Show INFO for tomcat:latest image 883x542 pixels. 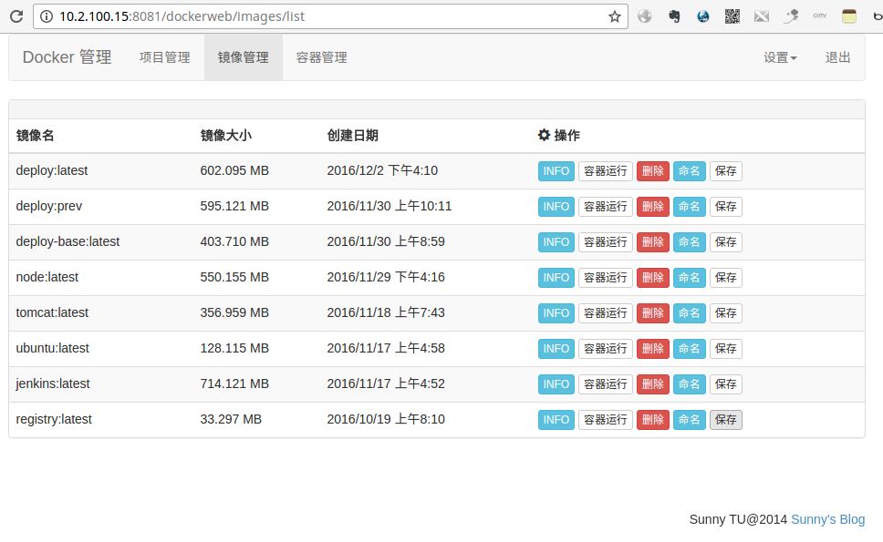click(556, 313)
